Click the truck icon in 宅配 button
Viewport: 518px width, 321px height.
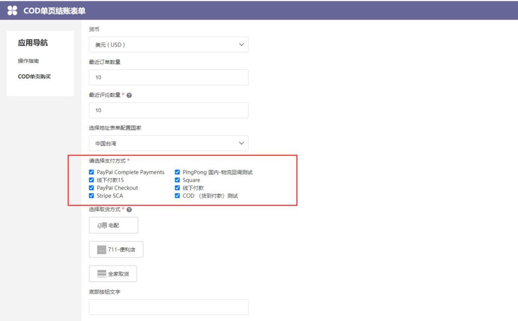coord(102,225)
